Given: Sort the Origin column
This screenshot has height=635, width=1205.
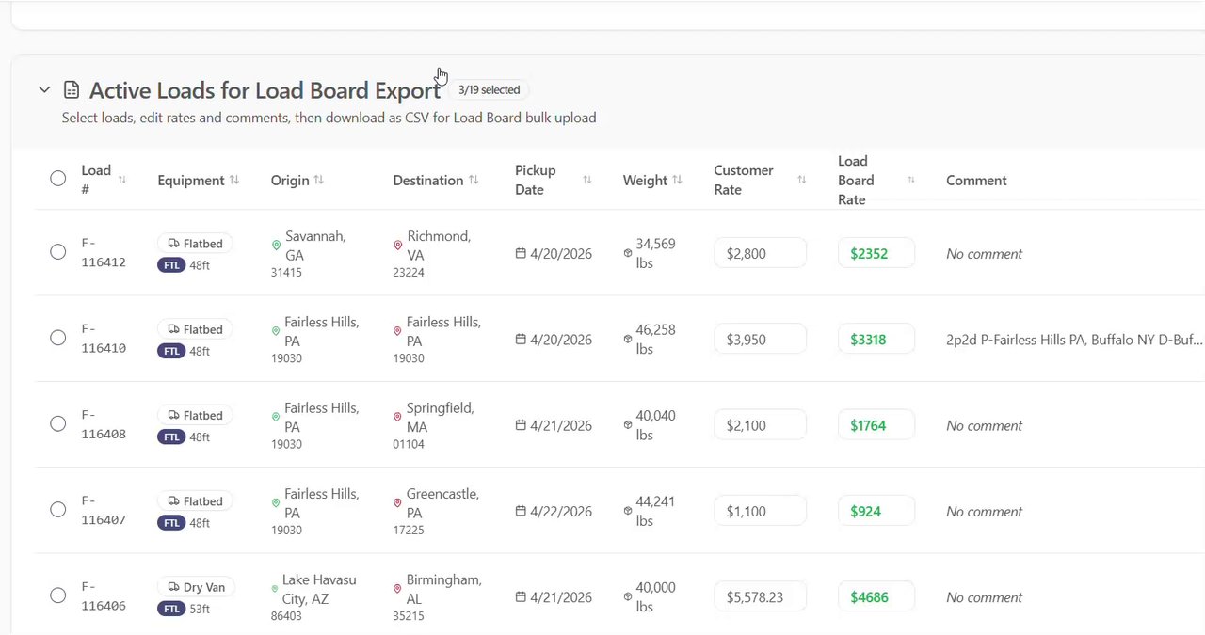Looking at the screenshot, I should tap(318, 180).
